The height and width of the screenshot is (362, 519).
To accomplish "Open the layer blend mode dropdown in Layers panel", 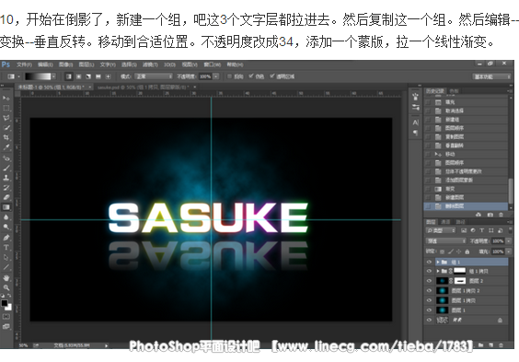I will (x=446, y=240).
